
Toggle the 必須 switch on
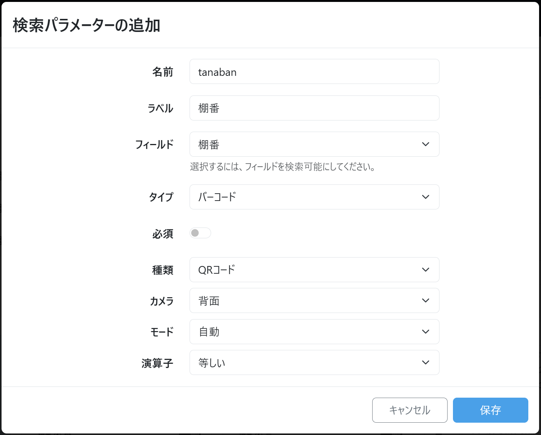point(200,233)
